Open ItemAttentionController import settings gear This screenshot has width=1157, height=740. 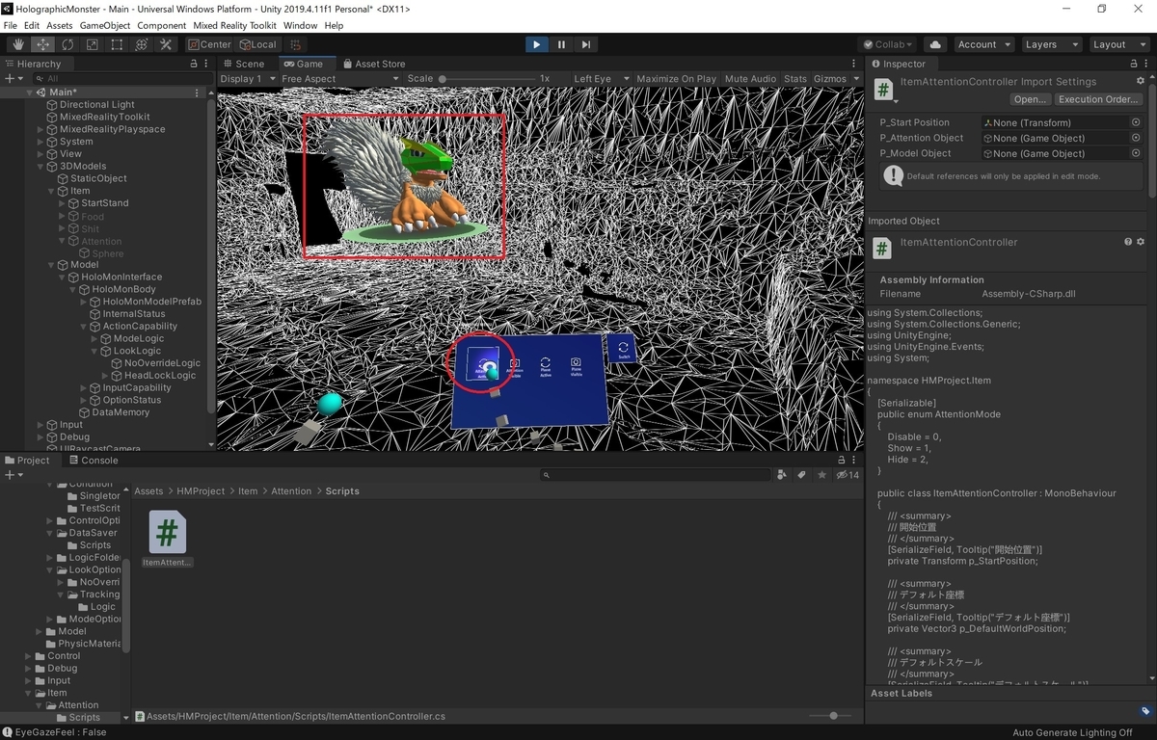(1141, 82)
